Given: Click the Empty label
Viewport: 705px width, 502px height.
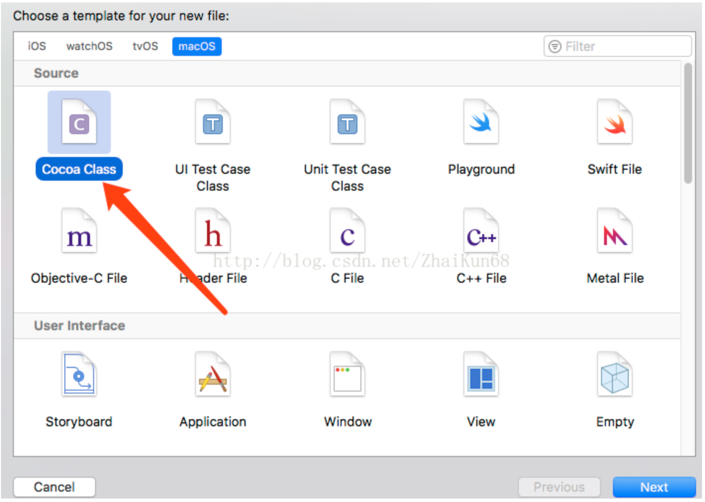Looking at the screenshot, I should click(x=615, y=422).
